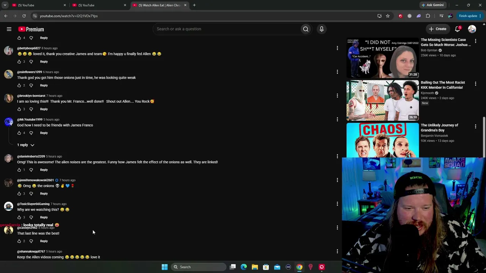Open a new browser tab with plus

coord(194,5)
